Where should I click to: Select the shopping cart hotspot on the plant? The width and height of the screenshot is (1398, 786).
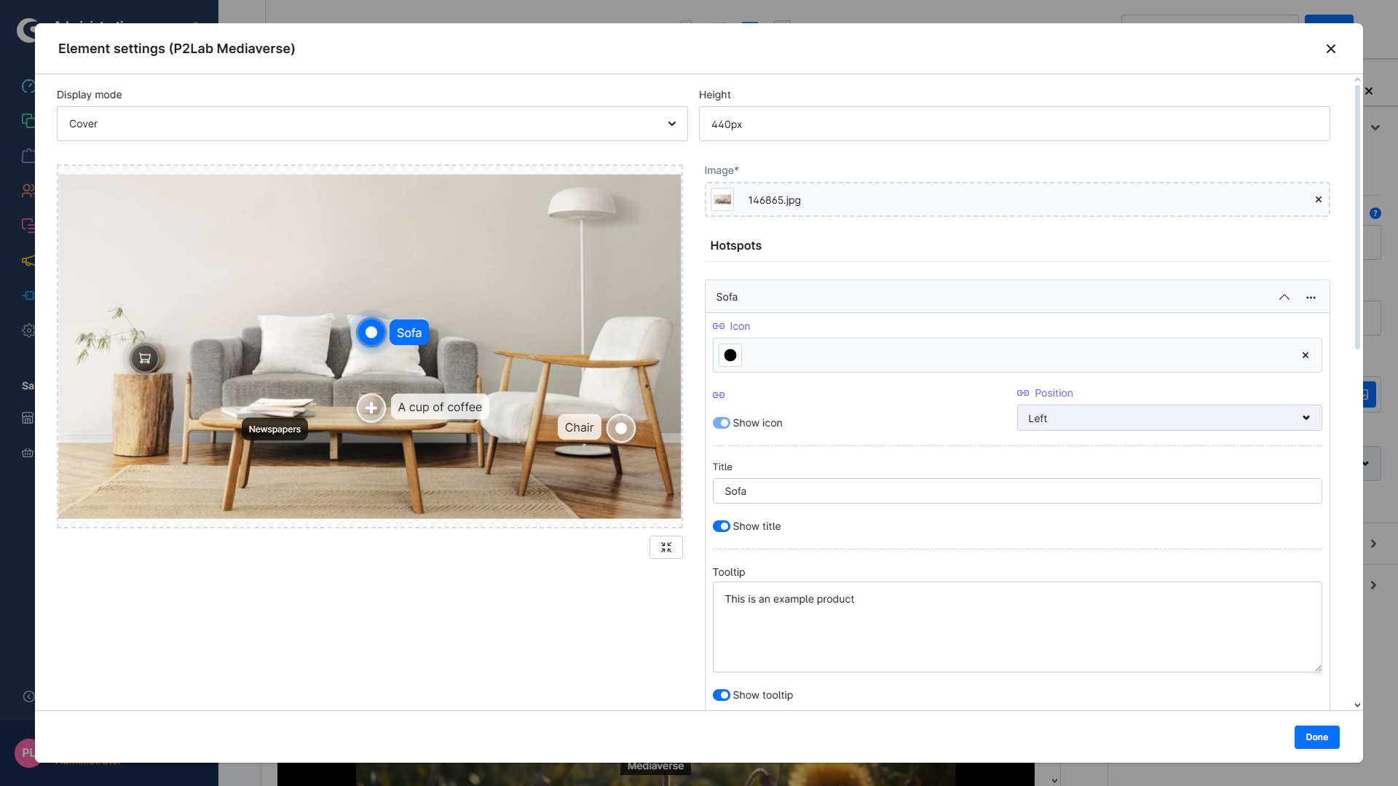[145, 358]
